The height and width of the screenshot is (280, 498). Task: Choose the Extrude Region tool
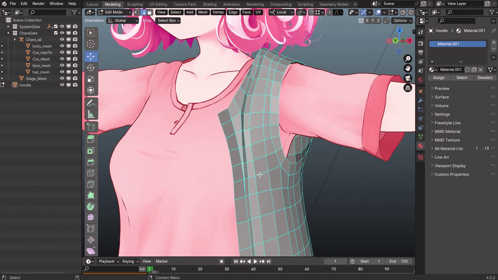tap(91, 139)
